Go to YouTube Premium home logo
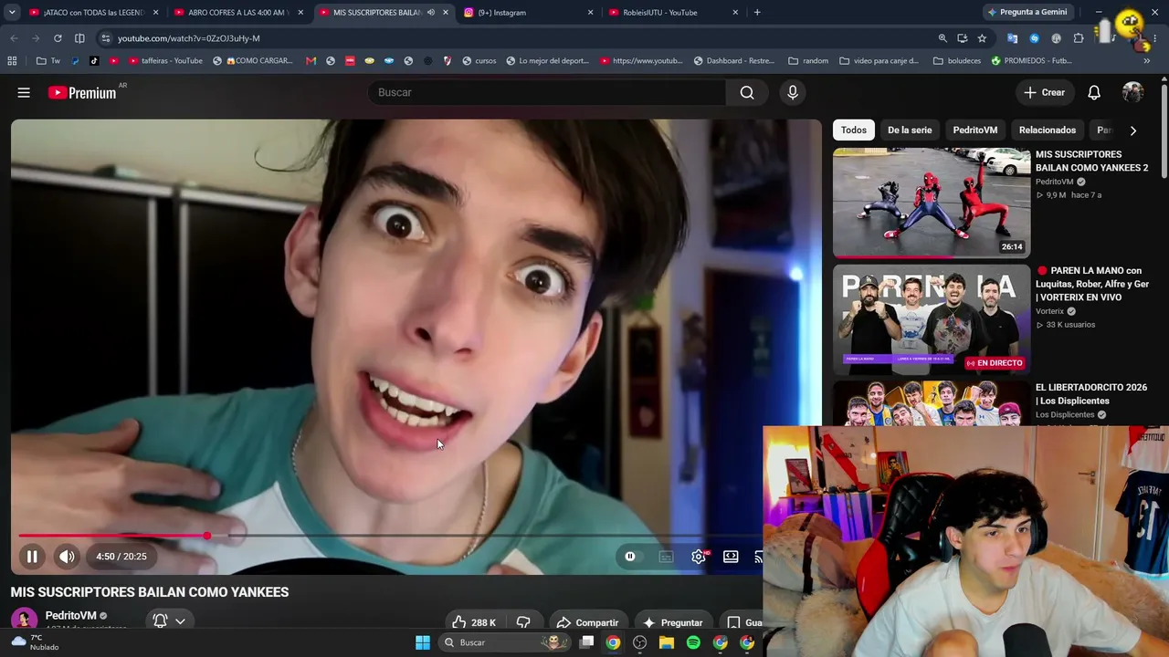The width and height of the screenshot is (1169, 657). click(82, 92)
